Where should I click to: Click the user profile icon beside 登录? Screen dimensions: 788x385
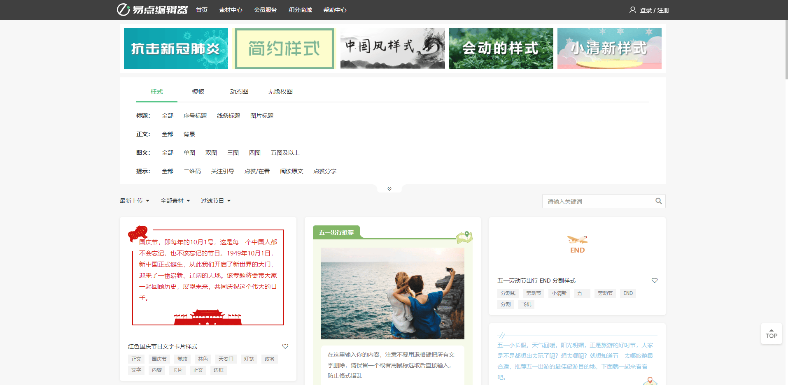click(x=633, y=9)
